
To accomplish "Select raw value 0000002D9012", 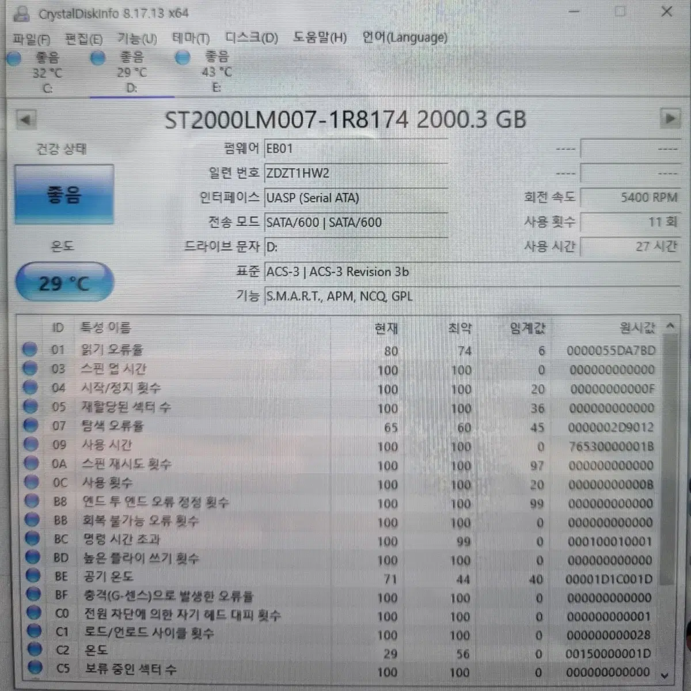I will click(x=611, y=427).
